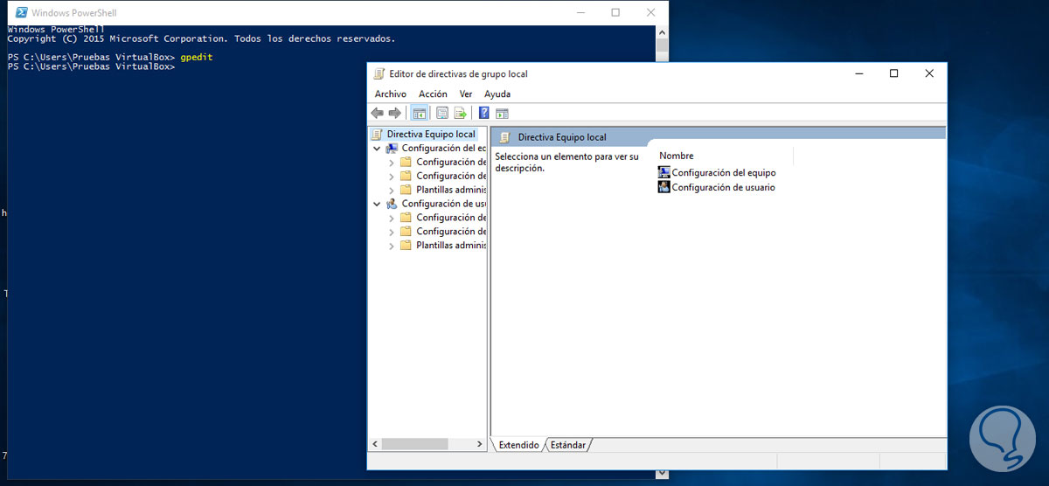Select Configuración de usuario label in the tree
Screen dimensions: 1049x486
click(x=444, y=204)
